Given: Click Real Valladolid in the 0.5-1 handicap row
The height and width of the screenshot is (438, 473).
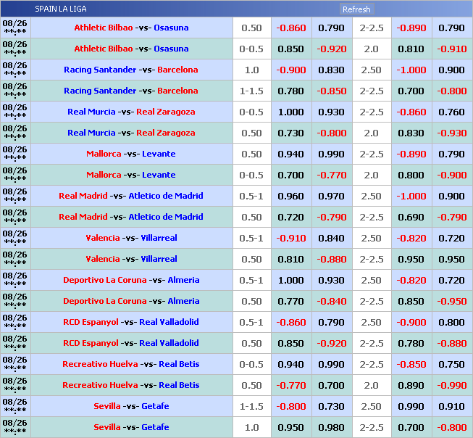Looking at the screenshot, I should 169,323.
